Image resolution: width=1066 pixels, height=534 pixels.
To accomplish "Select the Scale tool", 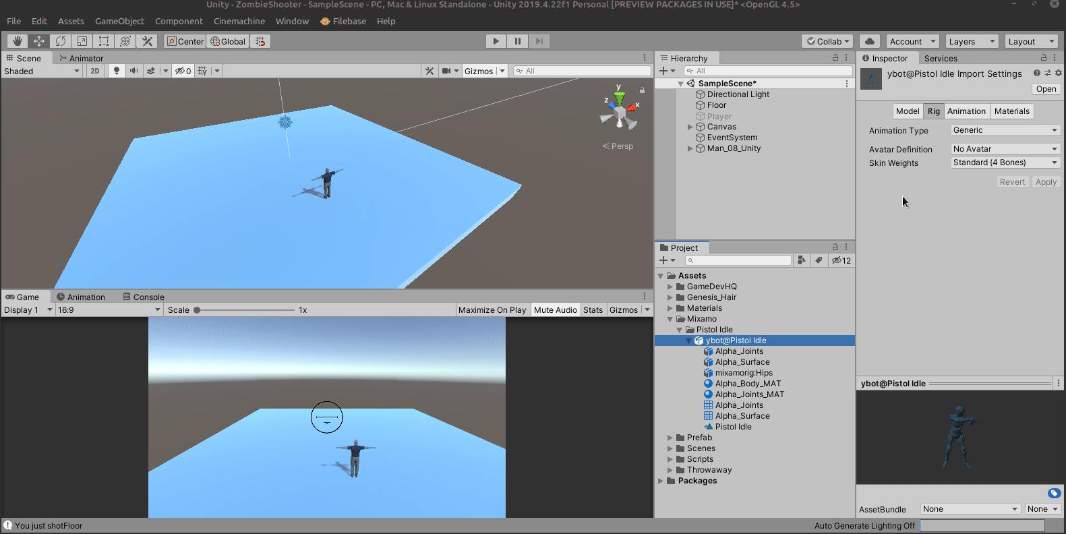I will tap(82, 41).
